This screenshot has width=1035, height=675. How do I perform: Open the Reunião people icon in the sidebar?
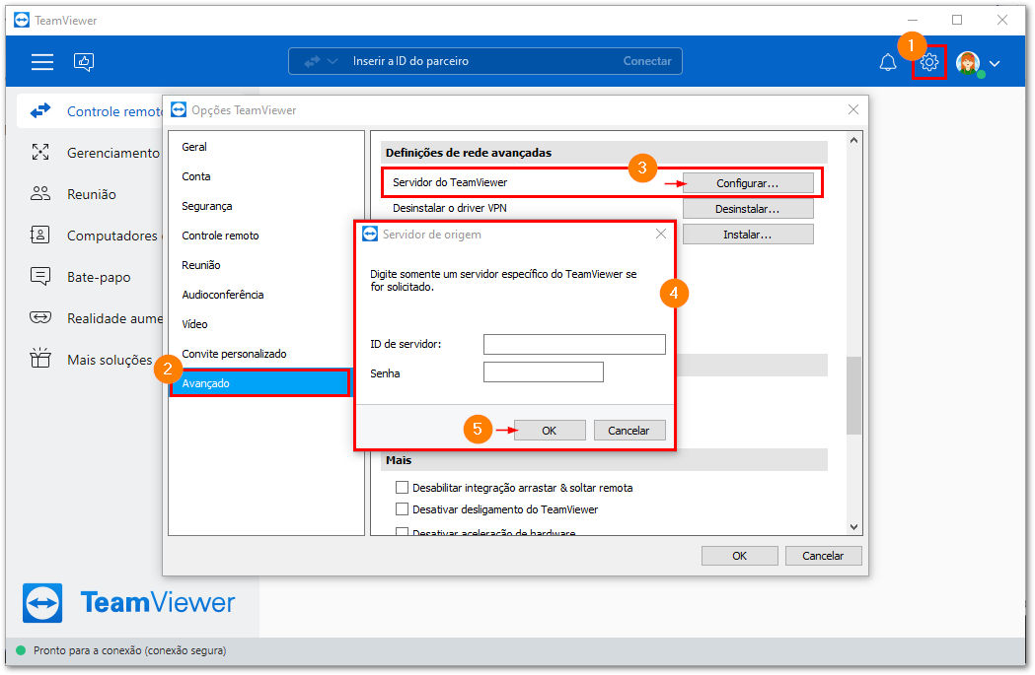coord(40,194)
